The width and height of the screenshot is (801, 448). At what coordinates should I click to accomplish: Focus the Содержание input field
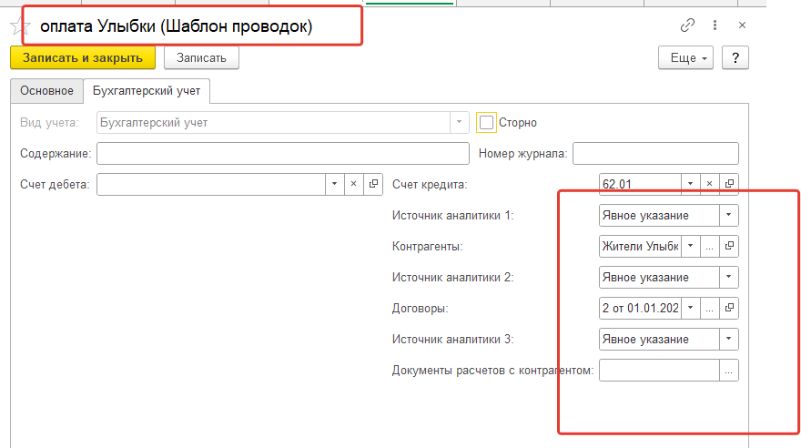tap(282, 153)
